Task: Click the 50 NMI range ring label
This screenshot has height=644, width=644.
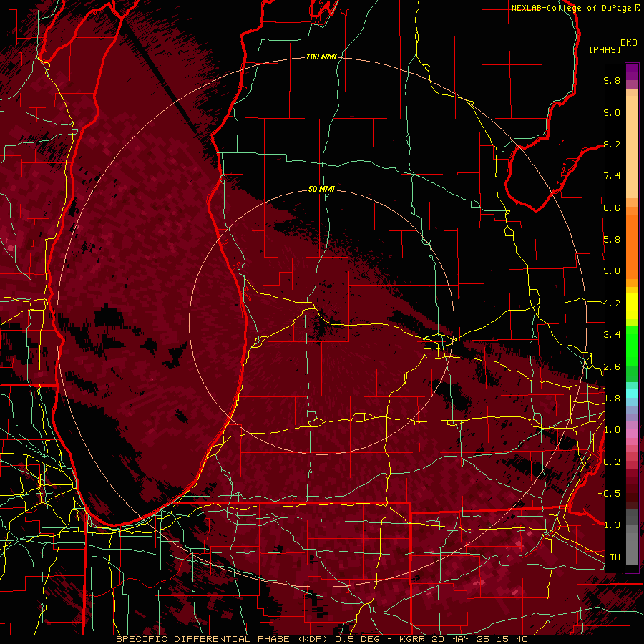Action: point(321,189)
